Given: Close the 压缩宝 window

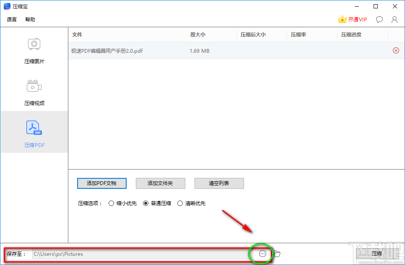Looking at the screenshot, I should coord(395,6).
